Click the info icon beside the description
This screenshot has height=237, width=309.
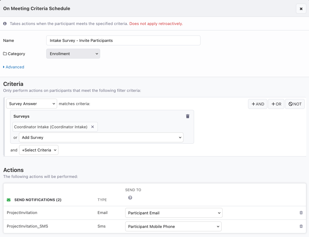(x=5, y=24)
